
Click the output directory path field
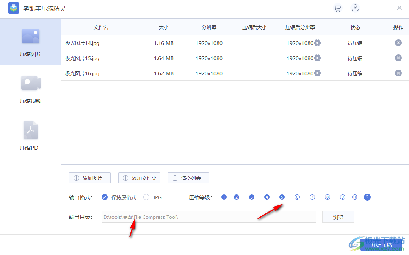(x=209, y=217)
